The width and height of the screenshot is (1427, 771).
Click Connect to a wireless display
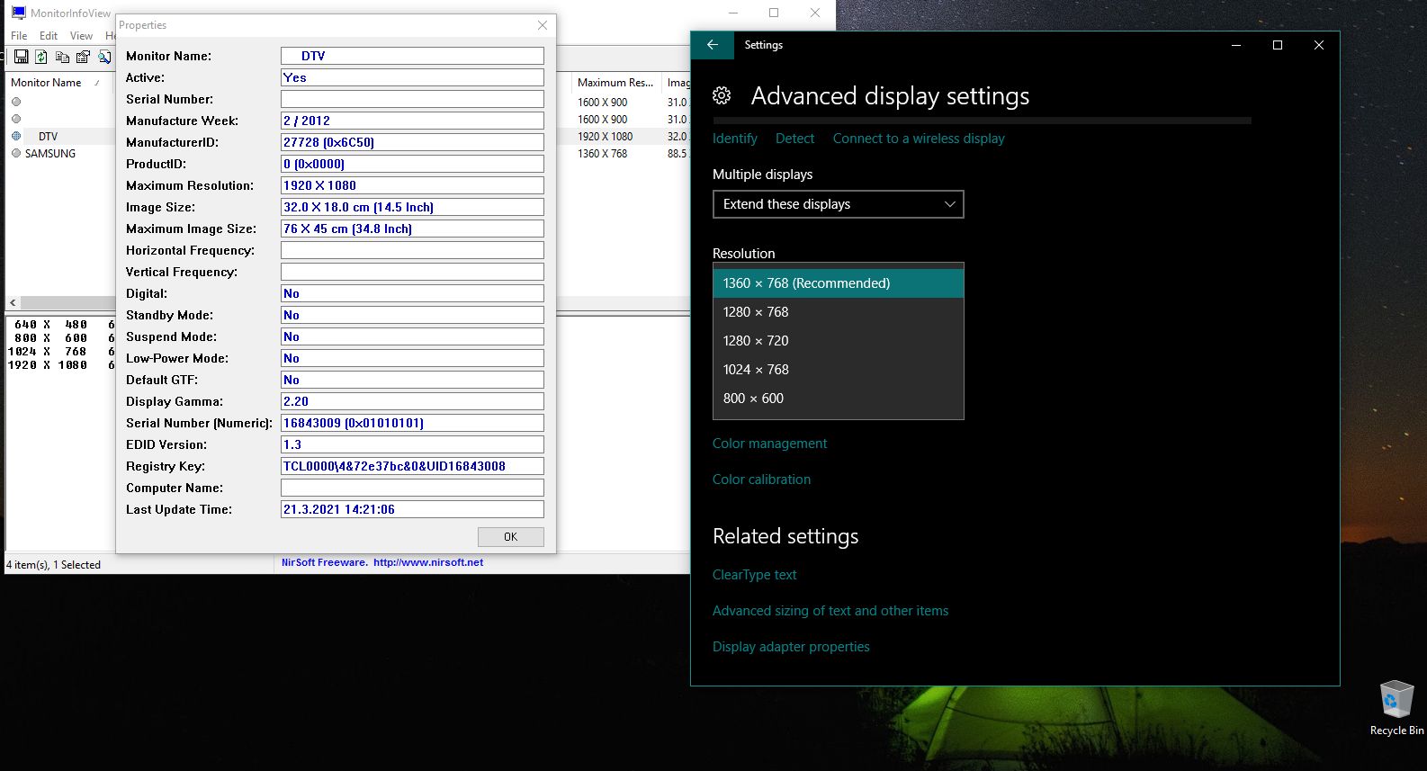click(919, 139)
